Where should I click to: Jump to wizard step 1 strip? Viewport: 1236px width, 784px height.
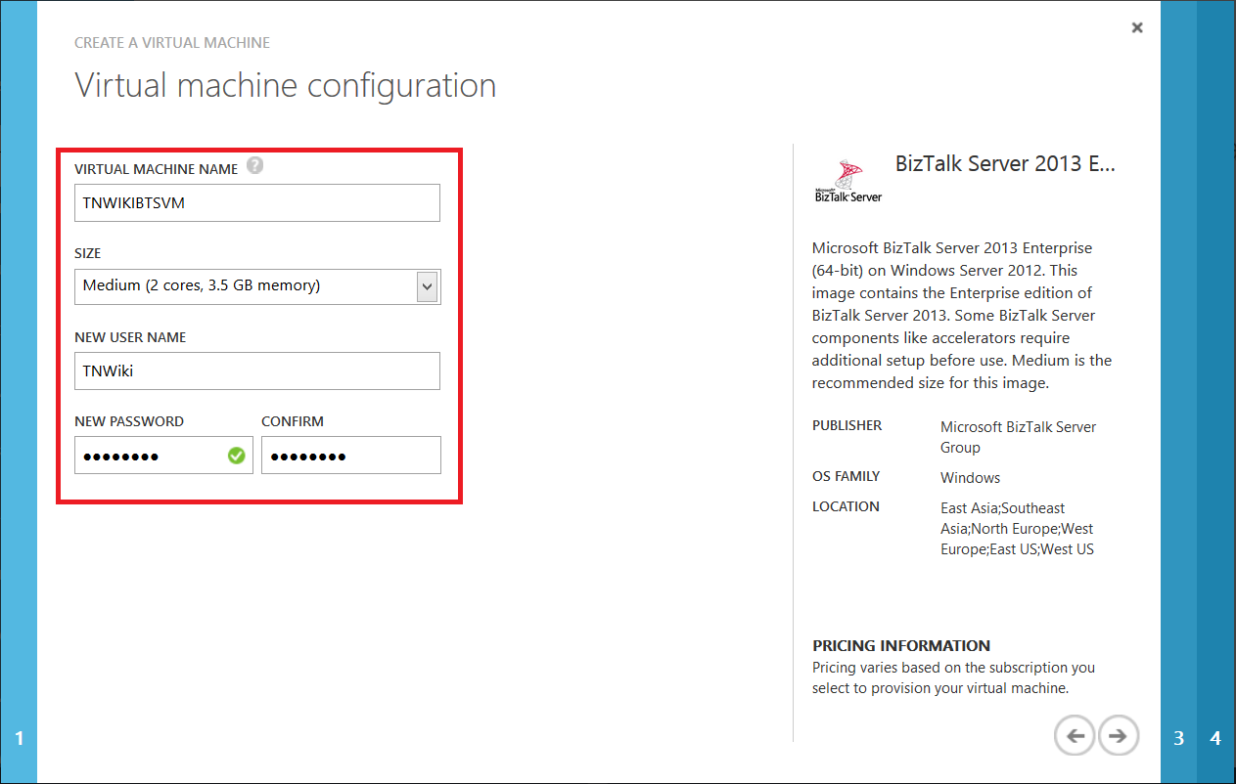tap(19, 392)
